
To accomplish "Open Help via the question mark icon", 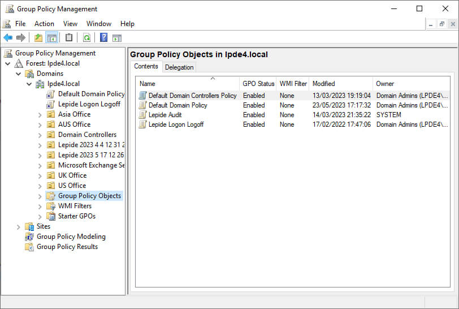I will click(103, 38).
